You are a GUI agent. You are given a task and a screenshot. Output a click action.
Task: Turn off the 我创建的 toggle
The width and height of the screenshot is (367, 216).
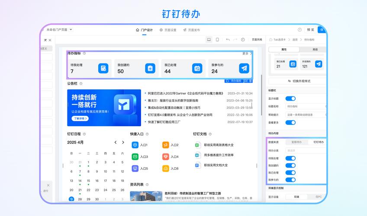pyautogui.click(x=290, y=165)
